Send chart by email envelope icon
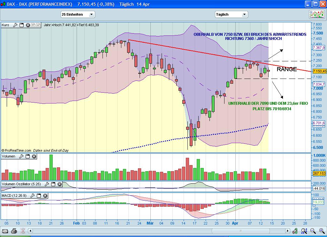The height and width of the screenshot is (237, 327). 5,231
